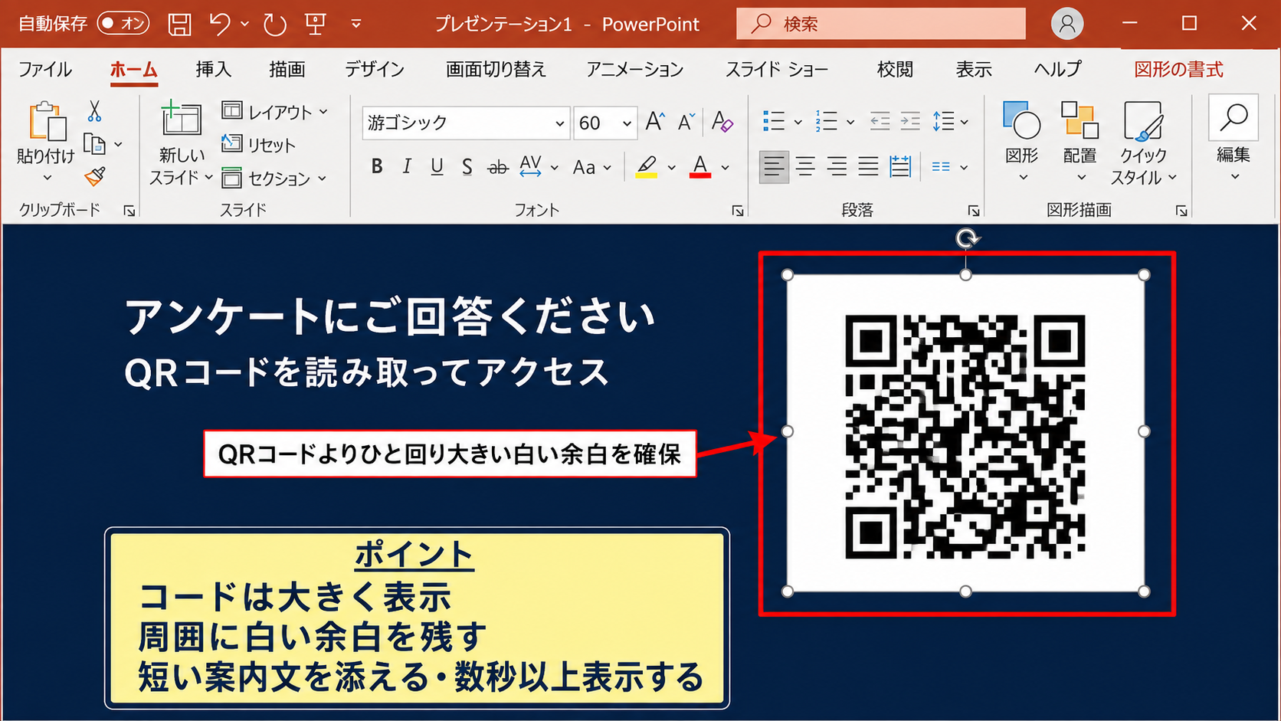This screenshot has width=1281, height=721.
Task: Align text right
Action: coord(837,166)
